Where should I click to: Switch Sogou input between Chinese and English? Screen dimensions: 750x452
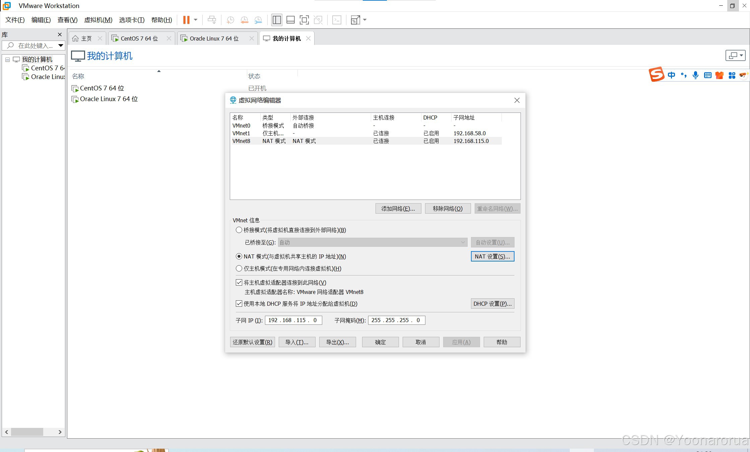coord(672,75)
